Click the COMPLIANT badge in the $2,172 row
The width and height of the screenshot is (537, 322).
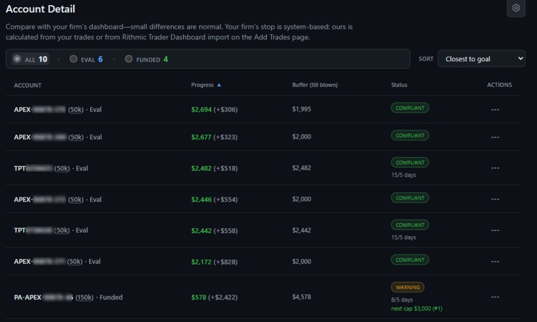[410, 260]
